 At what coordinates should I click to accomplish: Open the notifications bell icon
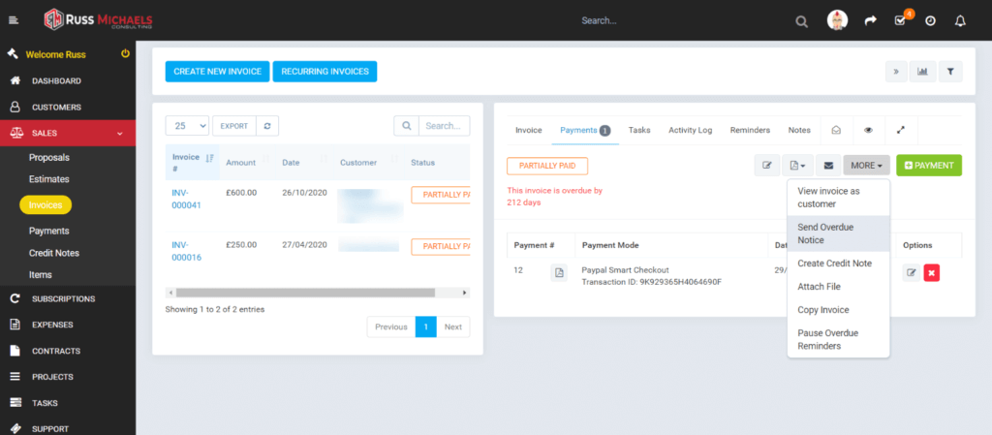tap(960, 21)
